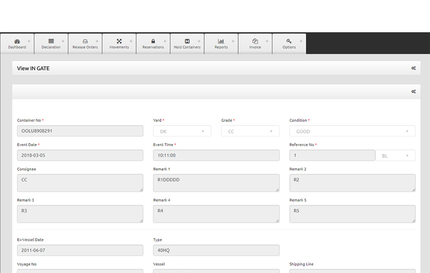Viewport: 430px width, 273px height.
Task: Click the Remark 2 text area
Action: click(352, 183)
